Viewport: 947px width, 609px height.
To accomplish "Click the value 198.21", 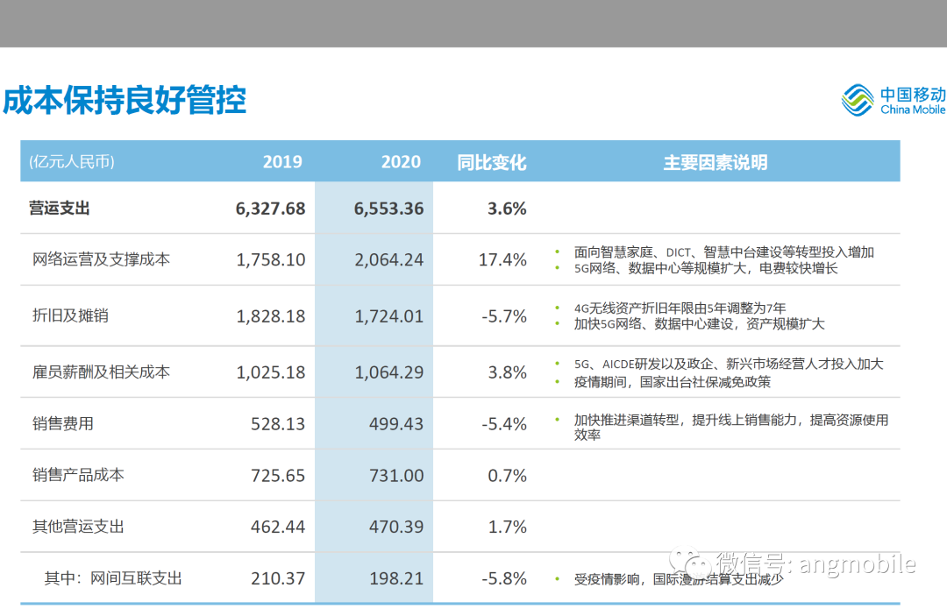I will [396, 579].
